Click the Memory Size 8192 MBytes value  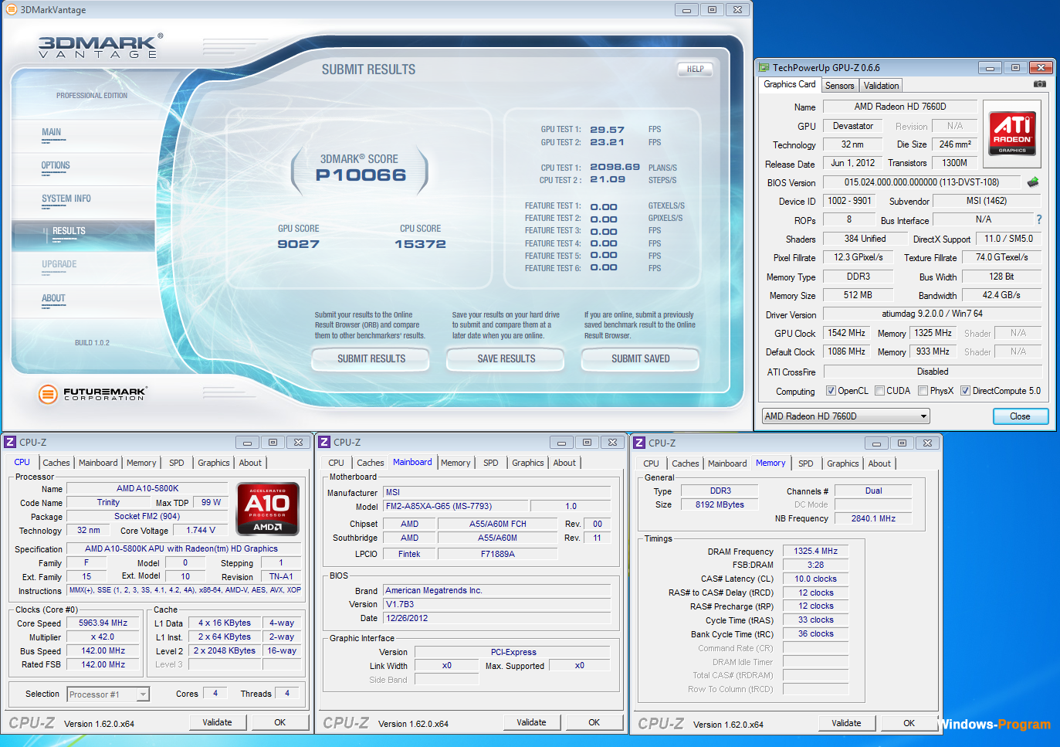tap(720, 504)
